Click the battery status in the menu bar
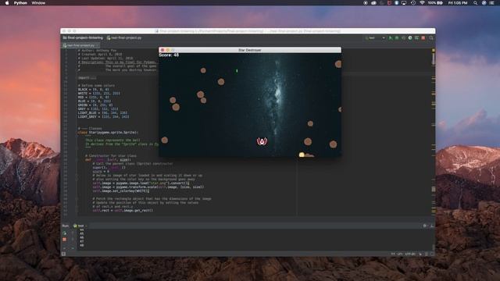 (435, 3)
